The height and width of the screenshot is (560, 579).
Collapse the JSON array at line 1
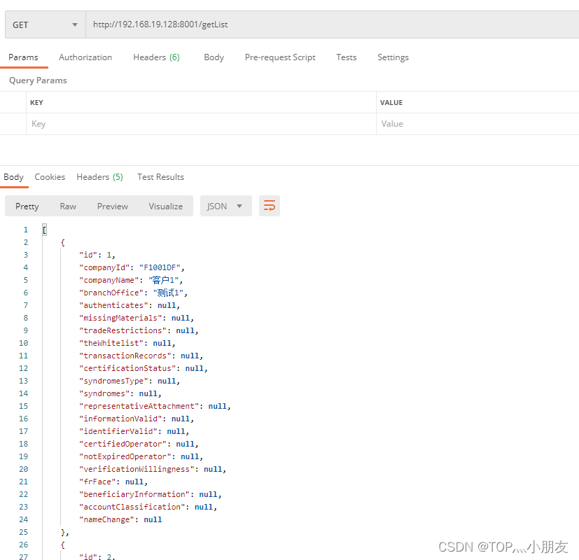44,229
